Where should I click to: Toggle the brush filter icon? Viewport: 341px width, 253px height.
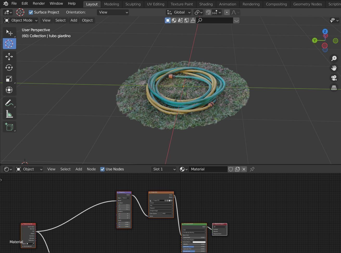(x=193, y=20)
